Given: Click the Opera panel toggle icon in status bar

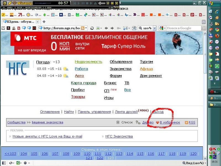Looking at the screenshot, I should (4, 163).
